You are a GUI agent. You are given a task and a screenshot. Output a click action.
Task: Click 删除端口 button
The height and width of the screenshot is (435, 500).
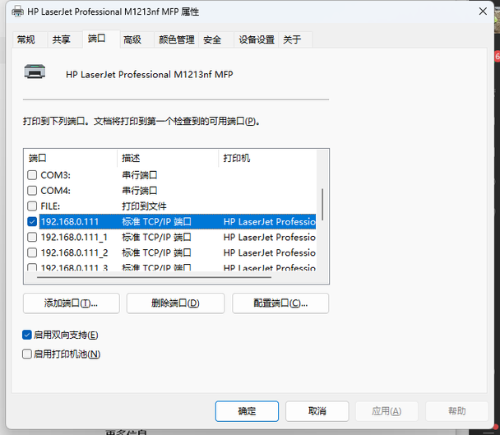[x=175, y=303]
